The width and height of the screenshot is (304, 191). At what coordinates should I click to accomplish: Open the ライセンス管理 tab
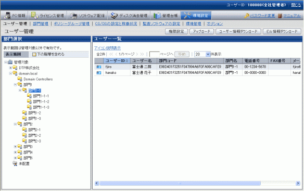(x=47, y=15)
